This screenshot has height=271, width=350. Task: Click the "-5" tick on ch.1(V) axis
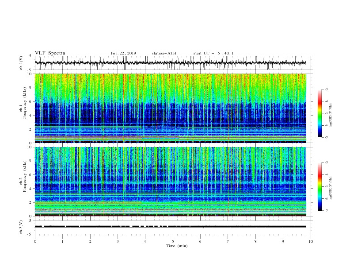point(30,70)
